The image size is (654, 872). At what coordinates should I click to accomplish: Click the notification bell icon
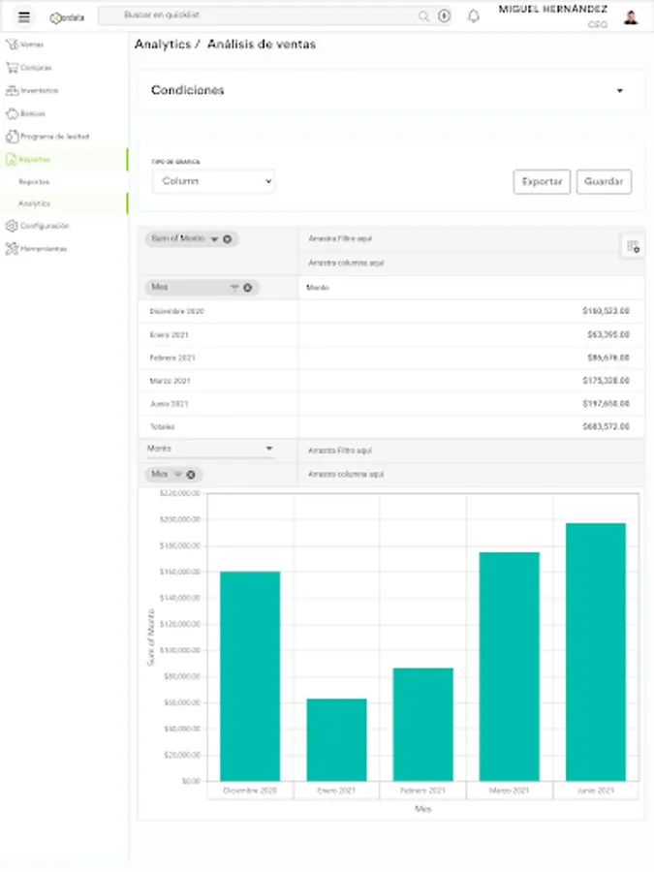473,16
